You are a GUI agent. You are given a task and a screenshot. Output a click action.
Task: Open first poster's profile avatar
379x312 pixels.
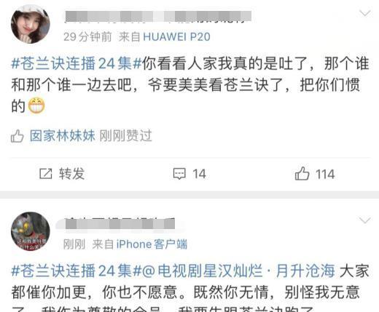(31, 24)
